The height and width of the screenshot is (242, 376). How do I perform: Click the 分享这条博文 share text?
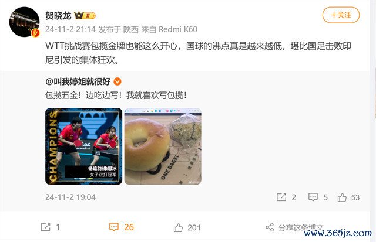pos(301,228)
